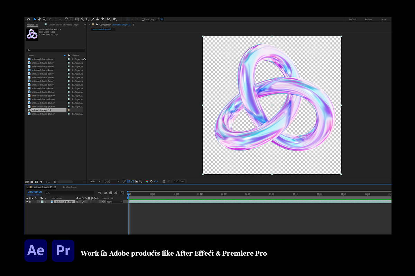Select the Eraser tool
415x276 pixels.
coord(102,19)
